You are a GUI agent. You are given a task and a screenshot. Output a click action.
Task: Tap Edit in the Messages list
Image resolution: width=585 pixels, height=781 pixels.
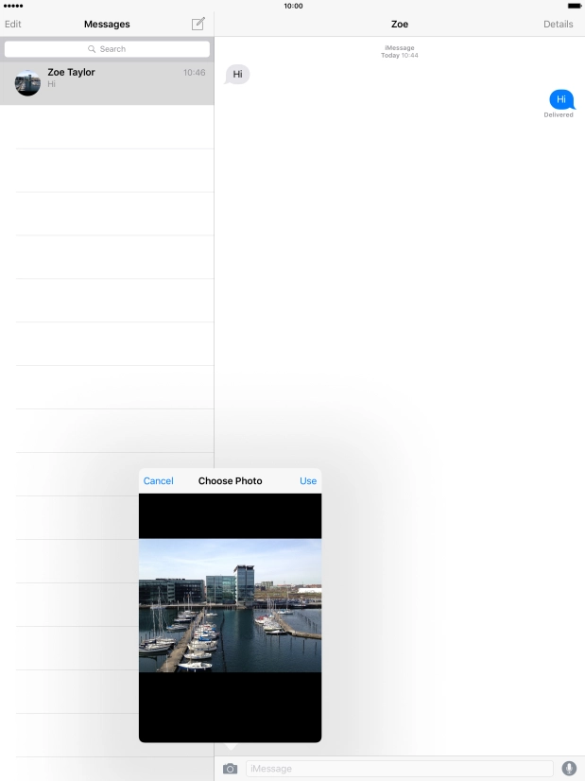pos(13,24)
